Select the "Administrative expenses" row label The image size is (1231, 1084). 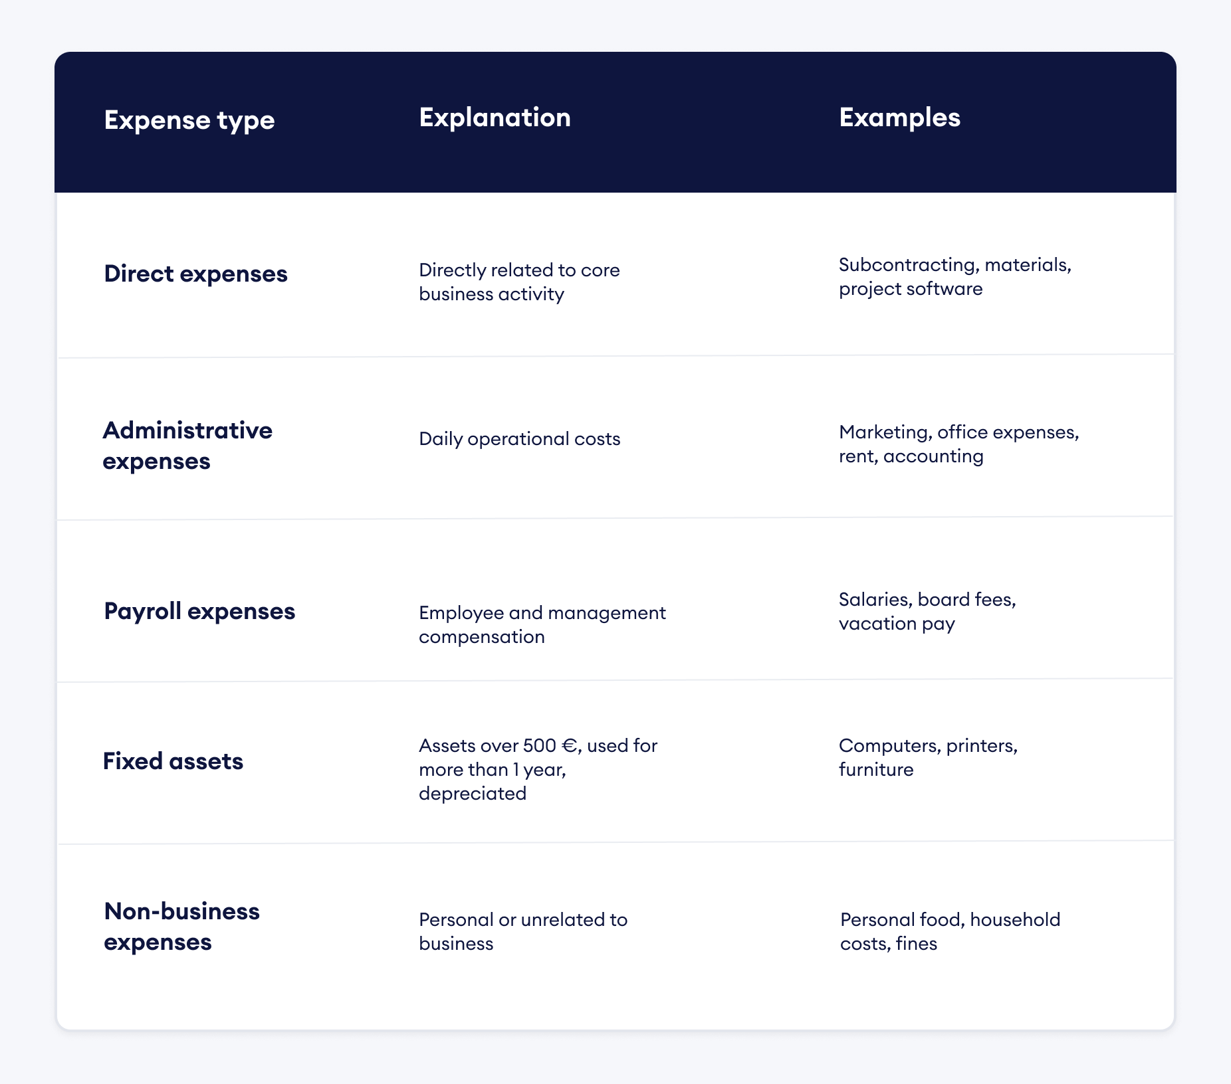click(x=187, y=446)
